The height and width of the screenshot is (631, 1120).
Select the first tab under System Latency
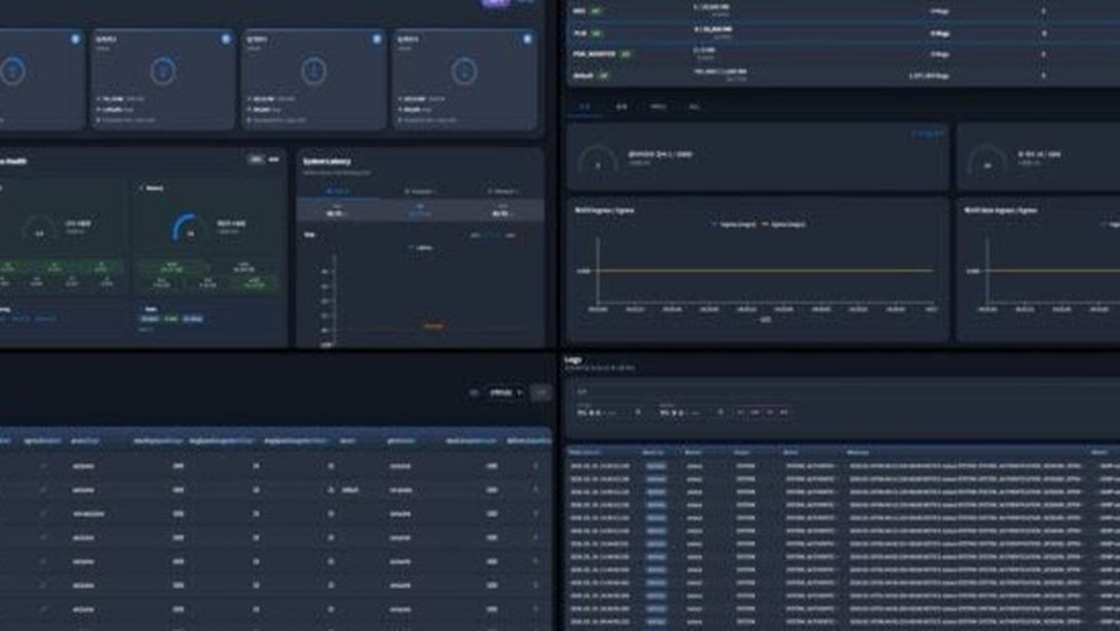coord(338,190)
